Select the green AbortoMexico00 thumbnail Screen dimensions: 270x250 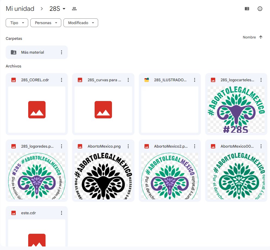[236, 176]
